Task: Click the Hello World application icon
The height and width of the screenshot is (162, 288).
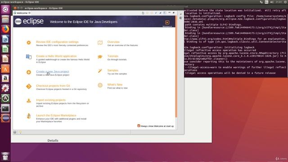Action: [x=29, y=57]
